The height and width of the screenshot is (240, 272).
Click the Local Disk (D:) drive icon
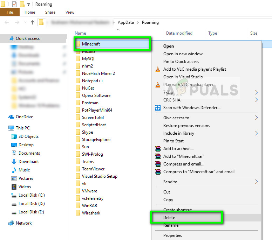pos(14,204)
